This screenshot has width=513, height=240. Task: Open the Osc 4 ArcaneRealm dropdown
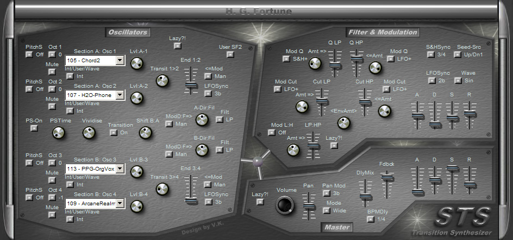tap(120, 203)
